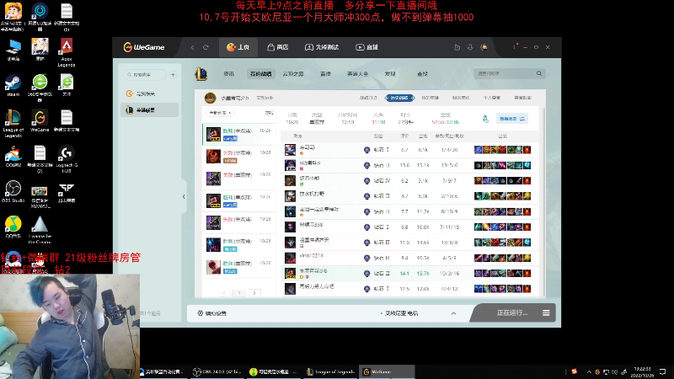Open the notification center in the taskbar
The image size is (674, 379).
tap(663, 371)
